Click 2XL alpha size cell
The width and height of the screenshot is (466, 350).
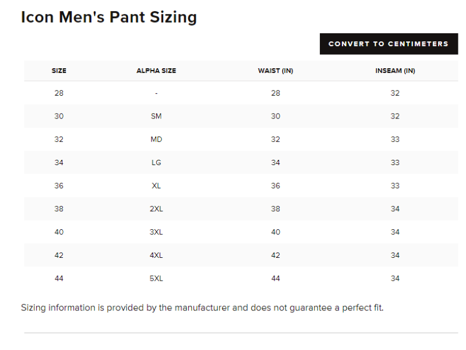coord(156,209)
